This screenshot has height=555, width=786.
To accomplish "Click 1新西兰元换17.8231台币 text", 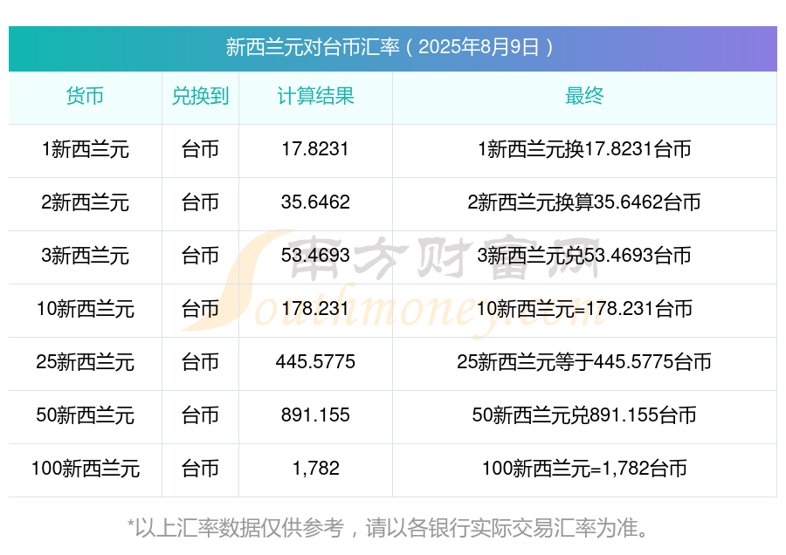I will coord(584,149).
